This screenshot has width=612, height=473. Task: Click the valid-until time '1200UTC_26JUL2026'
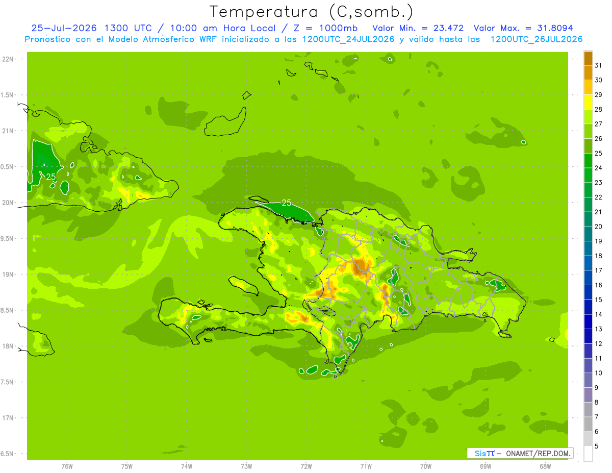537,39
